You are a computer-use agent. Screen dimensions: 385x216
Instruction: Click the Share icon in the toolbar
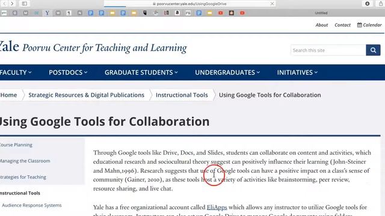pos(381,4)
